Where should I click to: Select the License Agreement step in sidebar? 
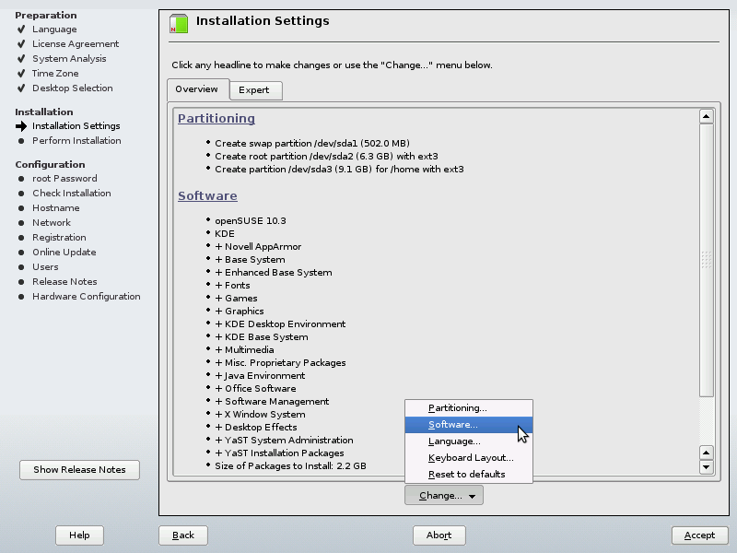[x=76, y=43]
